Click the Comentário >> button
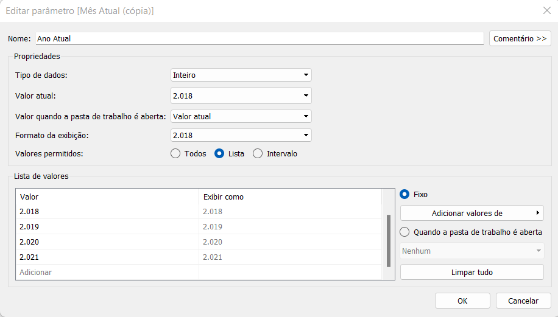The image size is (558, 317). click(520, 39)
